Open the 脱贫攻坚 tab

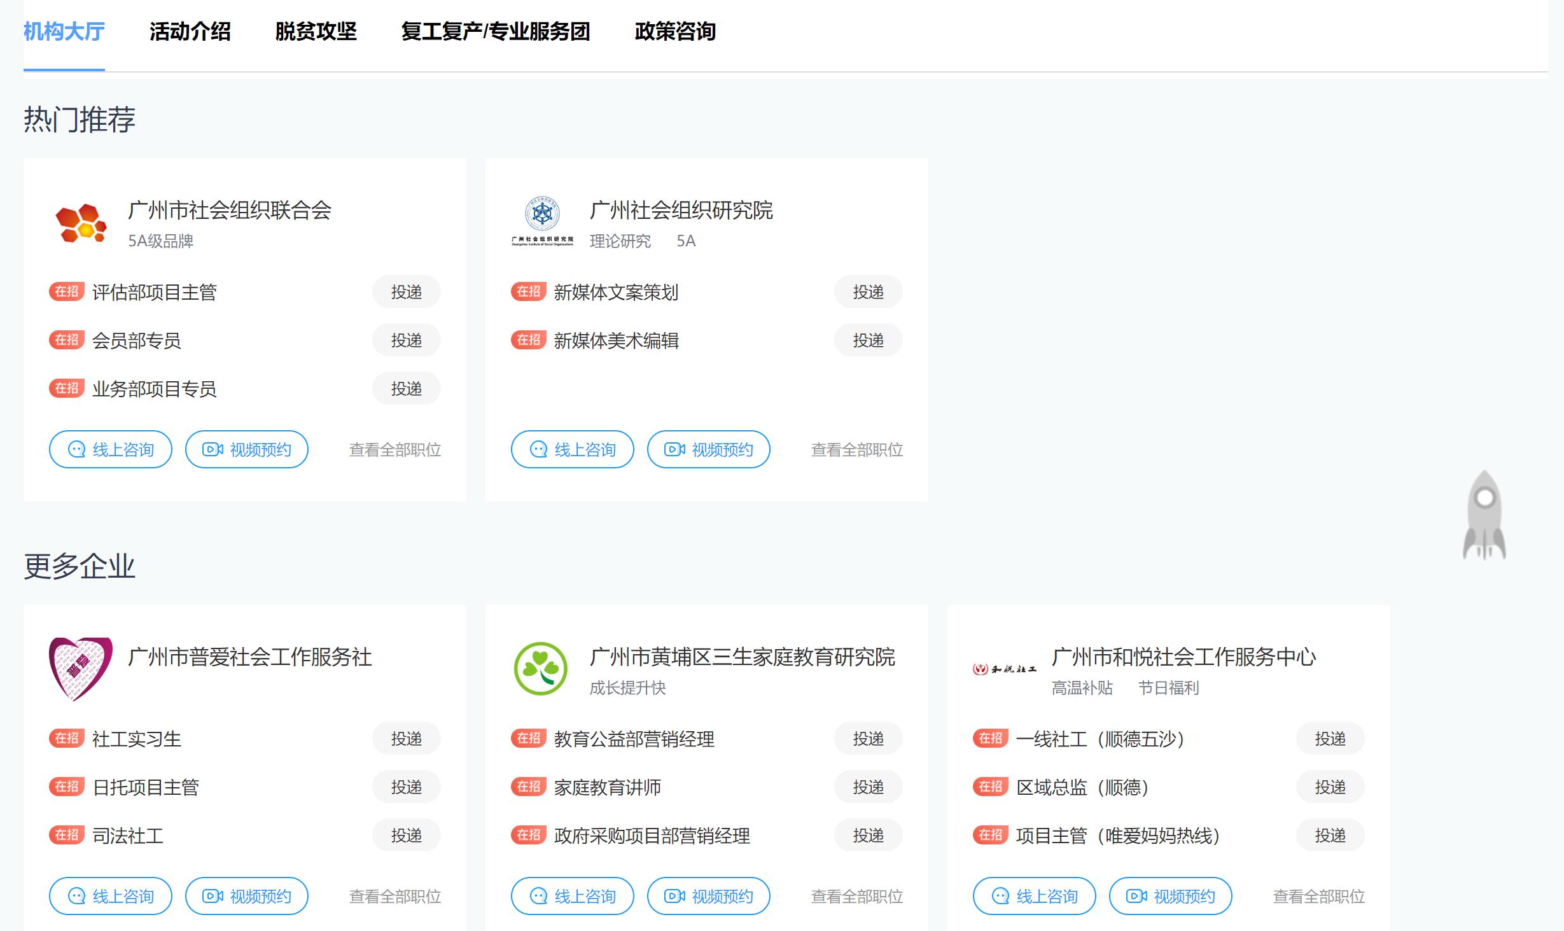click(316, 31)
